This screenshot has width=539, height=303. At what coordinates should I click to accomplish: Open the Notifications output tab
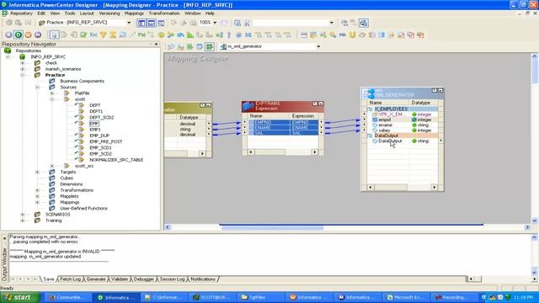click(203, 279)
